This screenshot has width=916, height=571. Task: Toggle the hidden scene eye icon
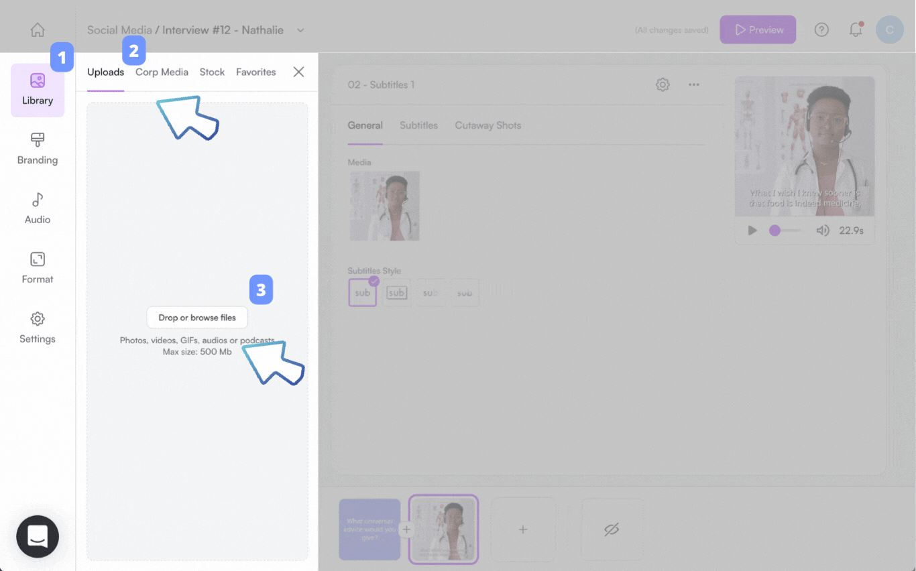pos(611,529)
